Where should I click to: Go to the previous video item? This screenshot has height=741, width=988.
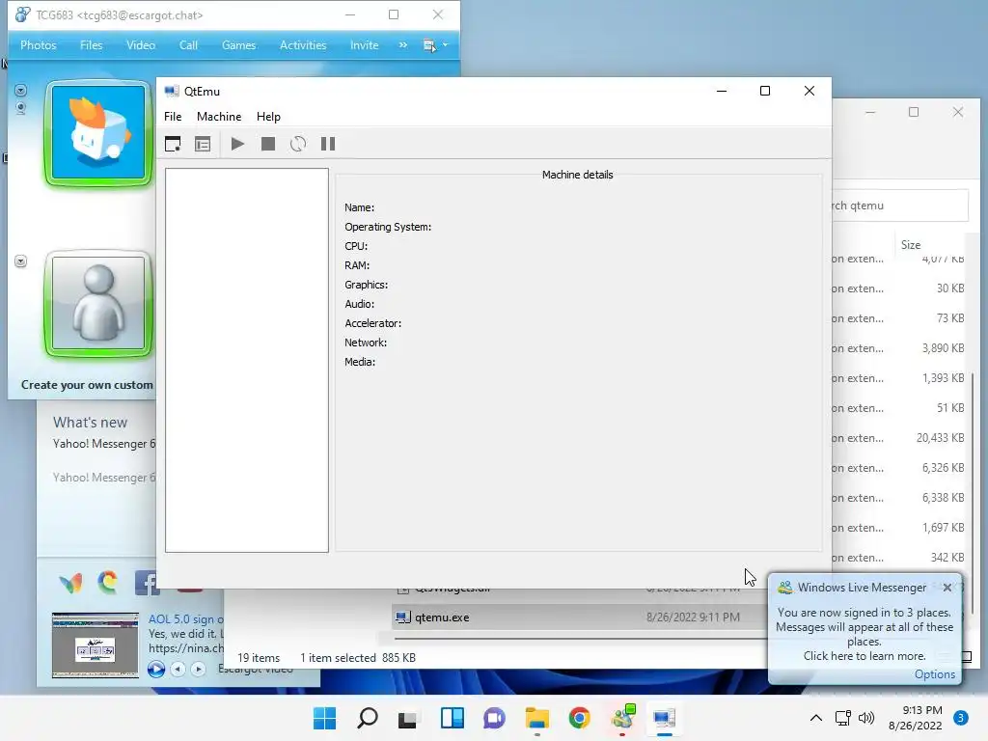pyautogui.click(x=178, y=670)
